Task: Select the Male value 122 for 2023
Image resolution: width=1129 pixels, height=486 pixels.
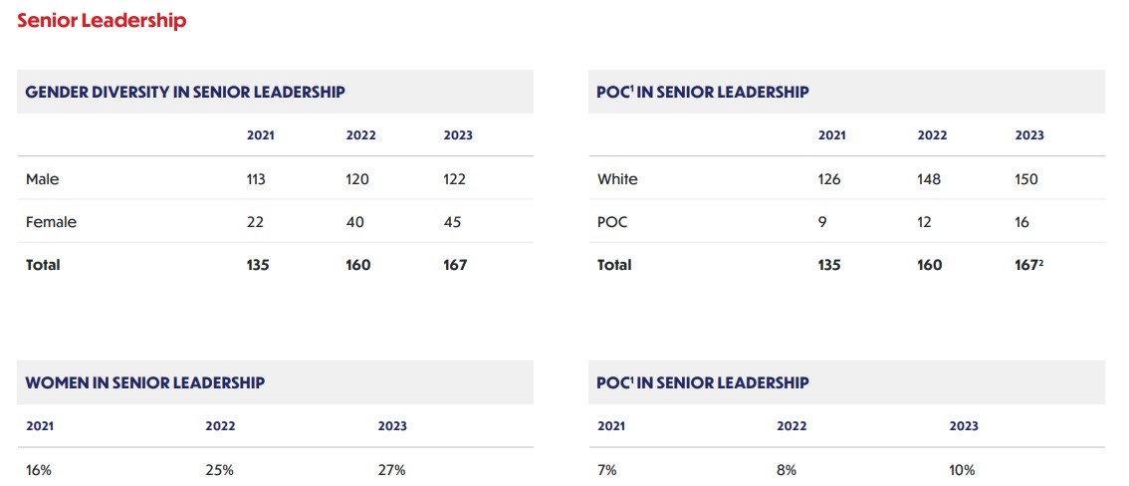Action: click(x=455, y=179)
